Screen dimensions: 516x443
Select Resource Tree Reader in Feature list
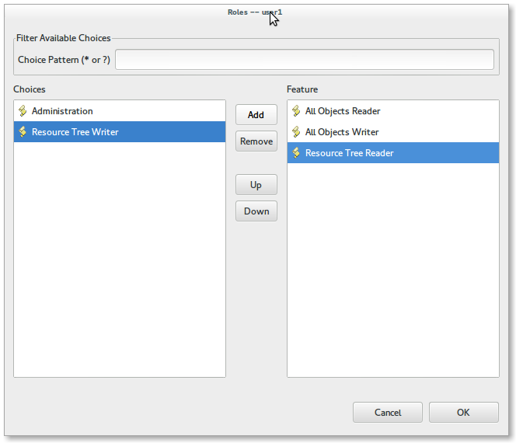pos(349,153)
